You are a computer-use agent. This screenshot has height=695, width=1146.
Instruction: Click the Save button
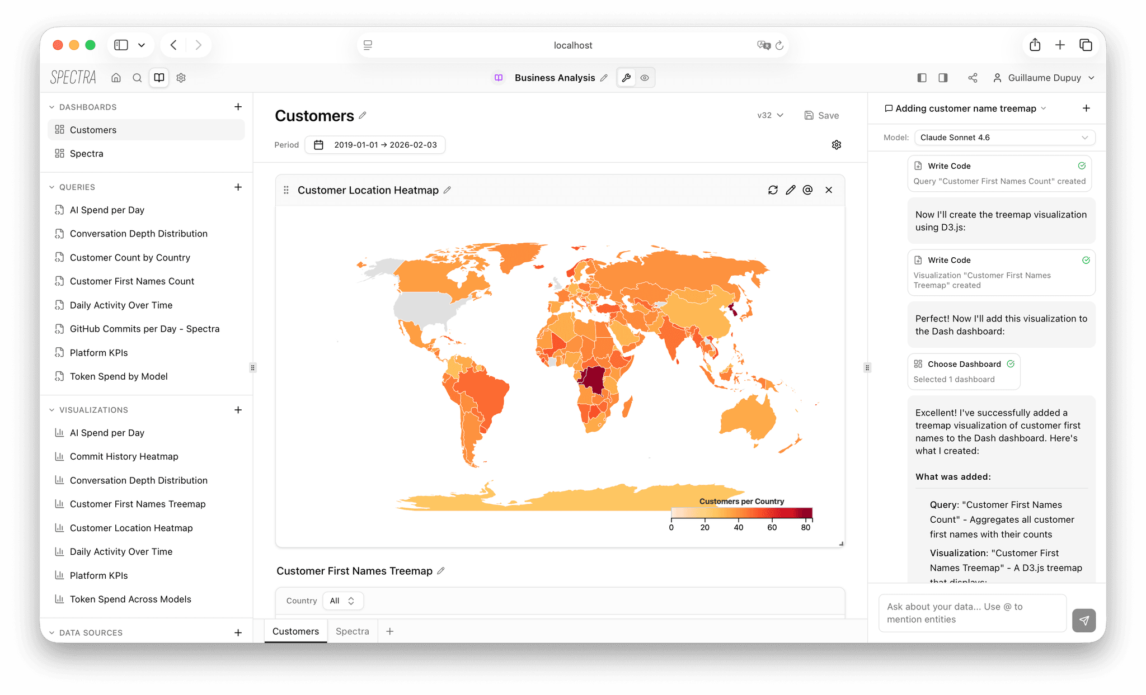pos(821,115)
